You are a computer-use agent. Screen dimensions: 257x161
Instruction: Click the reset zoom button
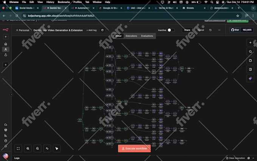47,148
